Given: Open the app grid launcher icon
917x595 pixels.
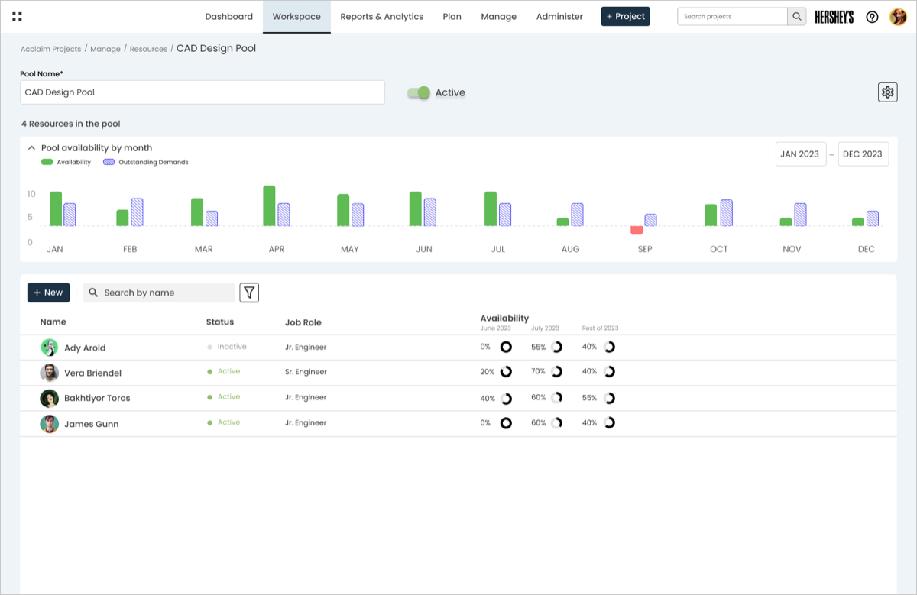Looking at the screenshot, I should click(18, 16).
